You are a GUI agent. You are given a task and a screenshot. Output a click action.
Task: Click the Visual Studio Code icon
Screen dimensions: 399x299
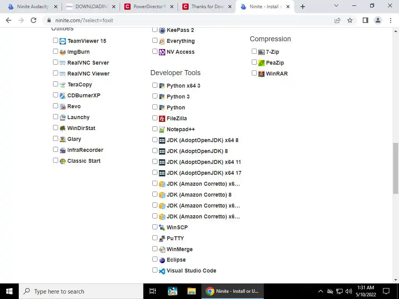coord(162,271)
